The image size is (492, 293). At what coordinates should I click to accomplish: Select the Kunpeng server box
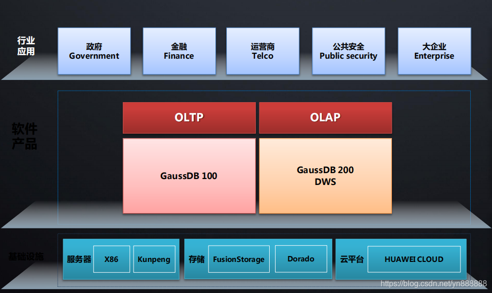tap(154, 259)
